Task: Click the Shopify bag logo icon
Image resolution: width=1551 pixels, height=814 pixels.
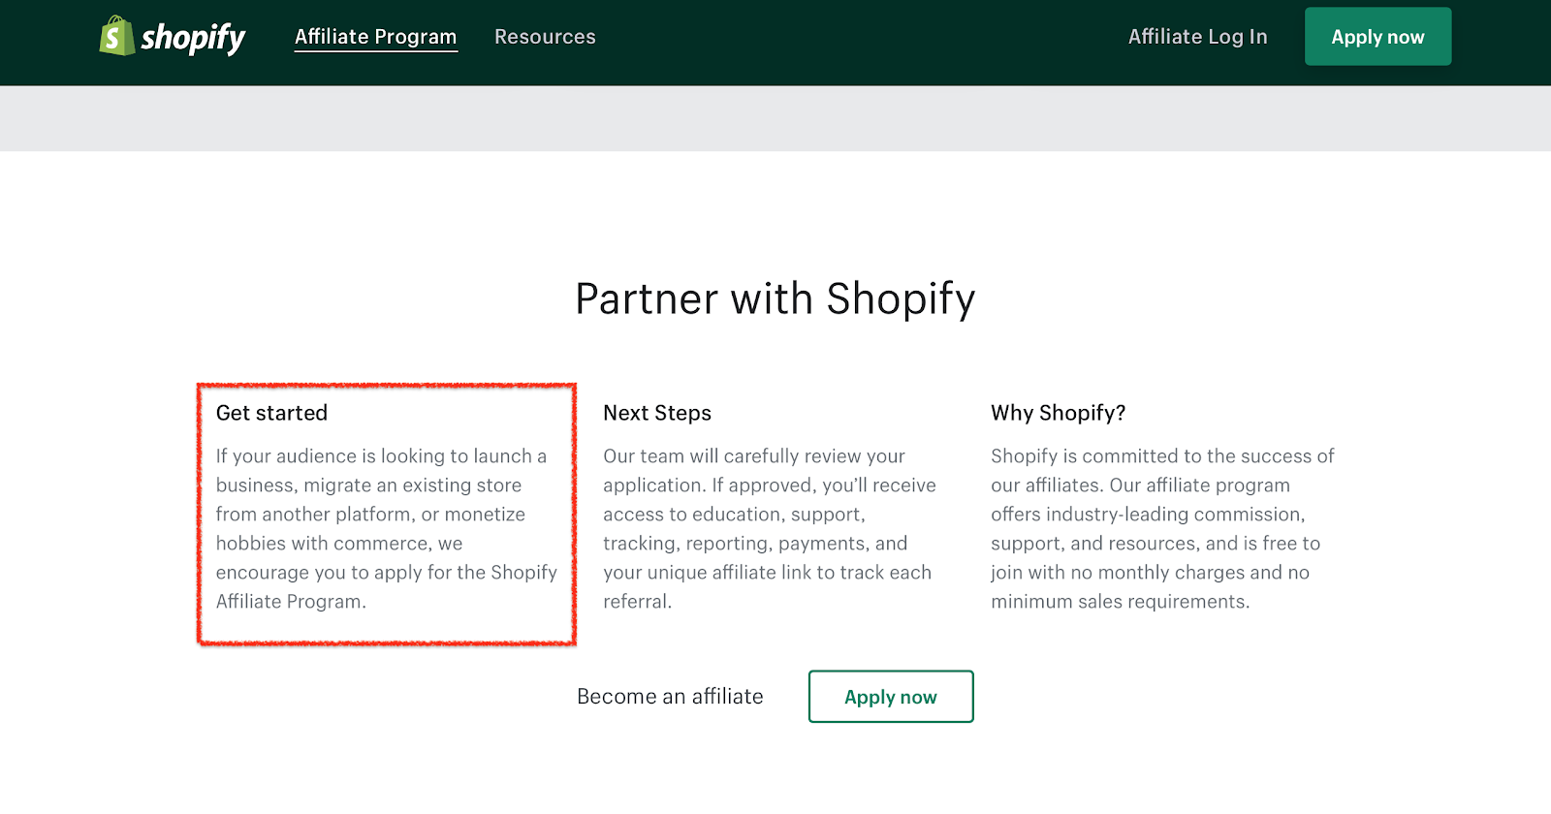Action: pyautogui.click(x=117, y=36)
